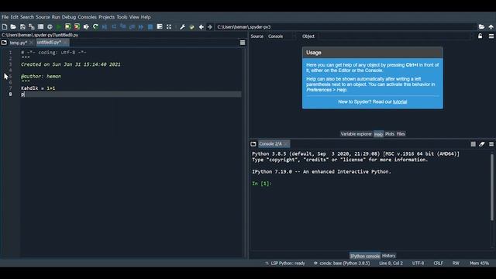Image resolution: width=496 pixels, height=279 pixels.
Task: Open the IPython console options menu
Action: point(491,144)
